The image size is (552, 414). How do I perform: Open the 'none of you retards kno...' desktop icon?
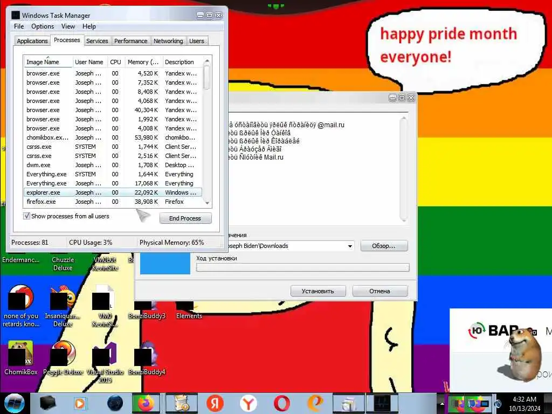[x=21, y=306]
